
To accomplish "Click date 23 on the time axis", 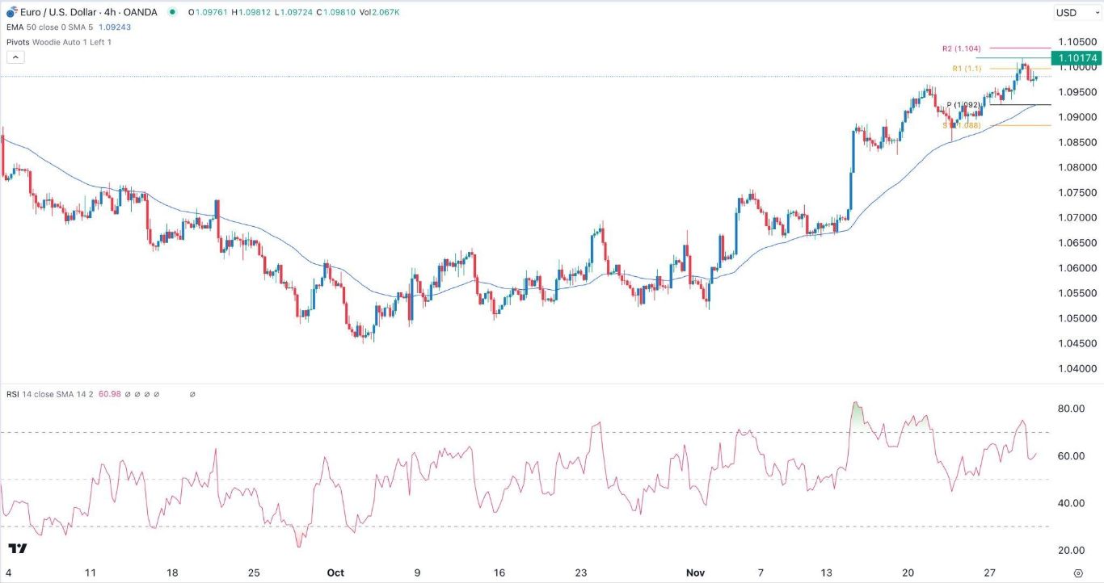I will pyautogui.click(x=581, y=573).
